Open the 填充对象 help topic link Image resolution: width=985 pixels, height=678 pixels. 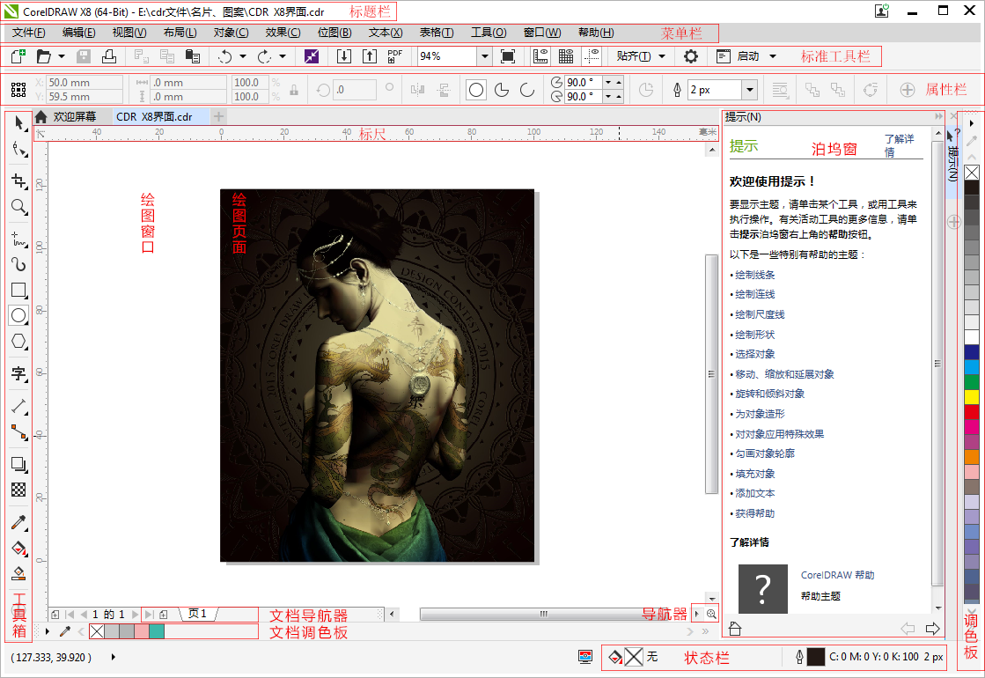pos(754,474)
